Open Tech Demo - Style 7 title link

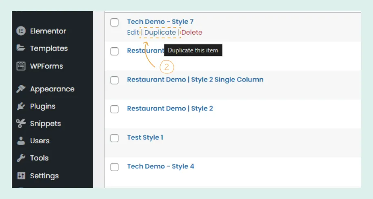click(x=160, y=22)
